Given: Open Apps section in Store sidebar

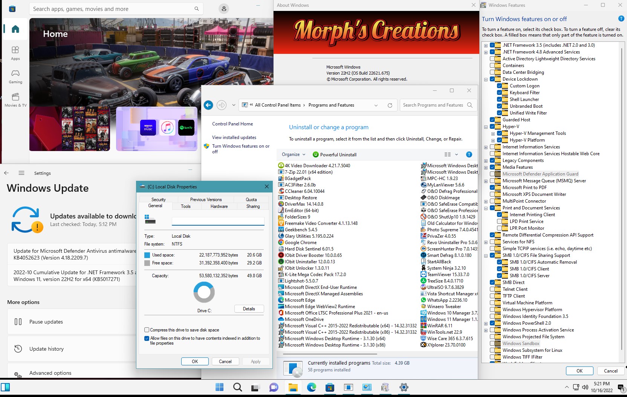Looking at the screenshot, I should (15, 53).
